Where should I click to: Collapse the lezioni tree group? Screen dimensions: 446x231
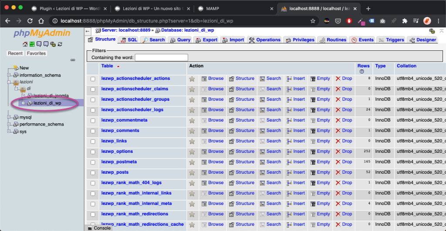(9, 82)
